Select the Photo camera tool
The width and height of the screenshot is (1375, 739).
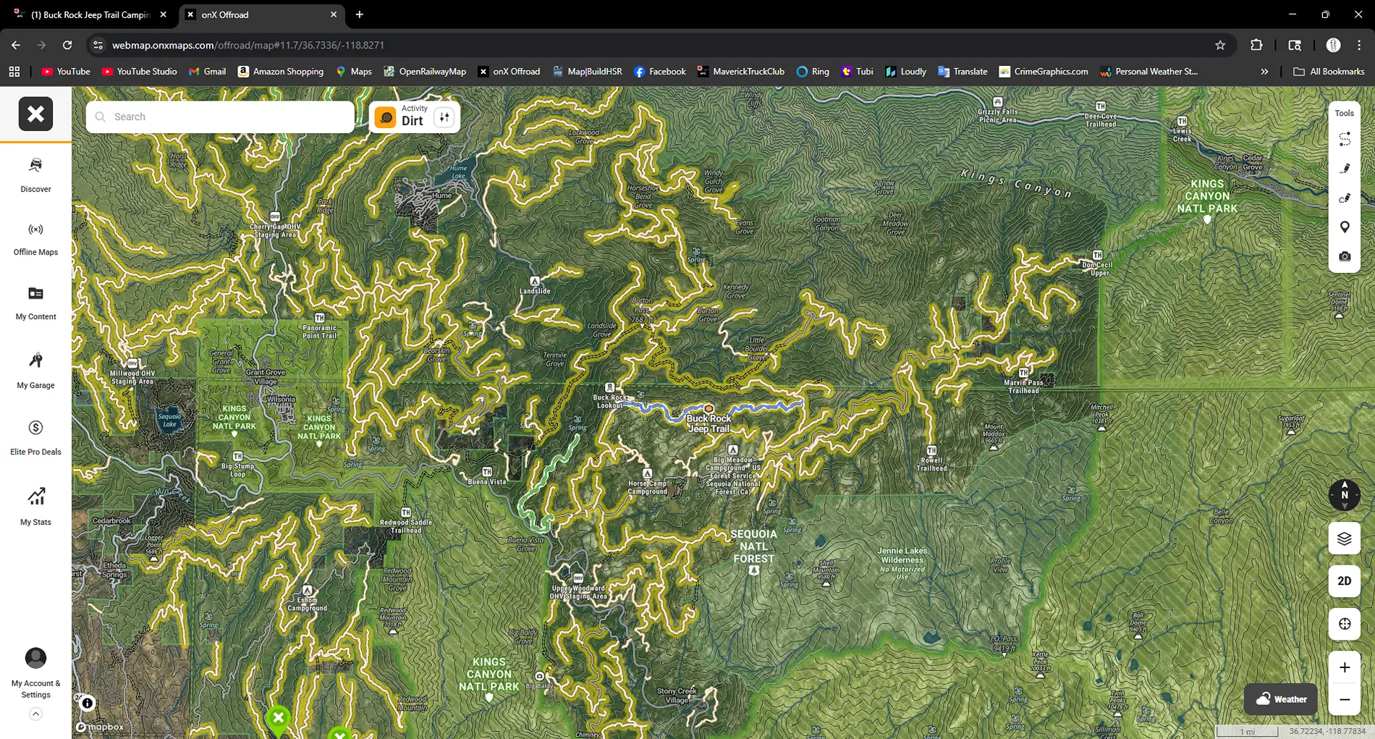click(x=1345, y=257)
